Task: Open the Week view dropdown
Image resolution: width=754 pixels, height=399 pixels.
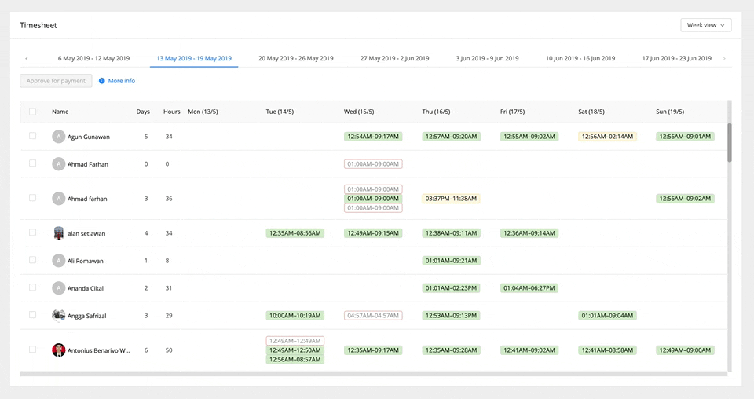Action: click(x=705, y=25)
